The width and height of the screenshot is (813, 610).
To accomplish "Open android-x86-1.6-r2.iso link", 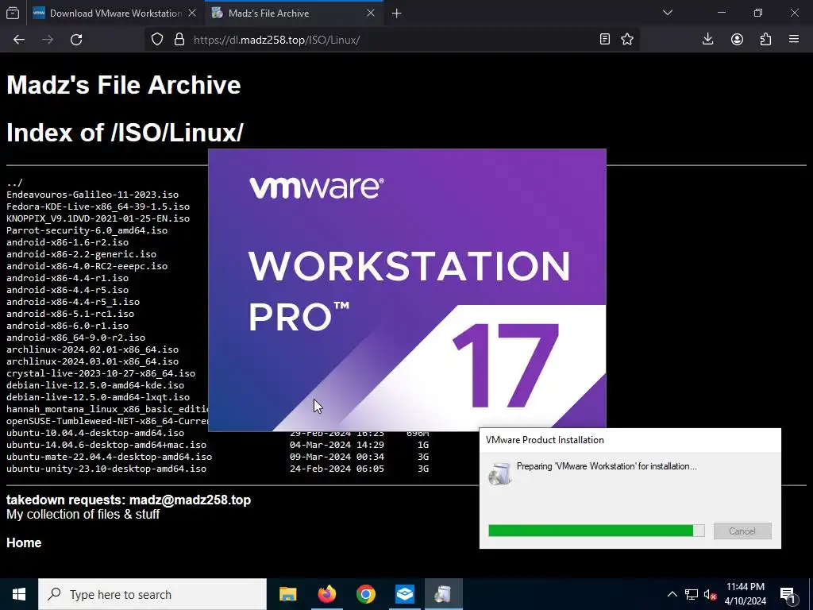I will (67, 242).
